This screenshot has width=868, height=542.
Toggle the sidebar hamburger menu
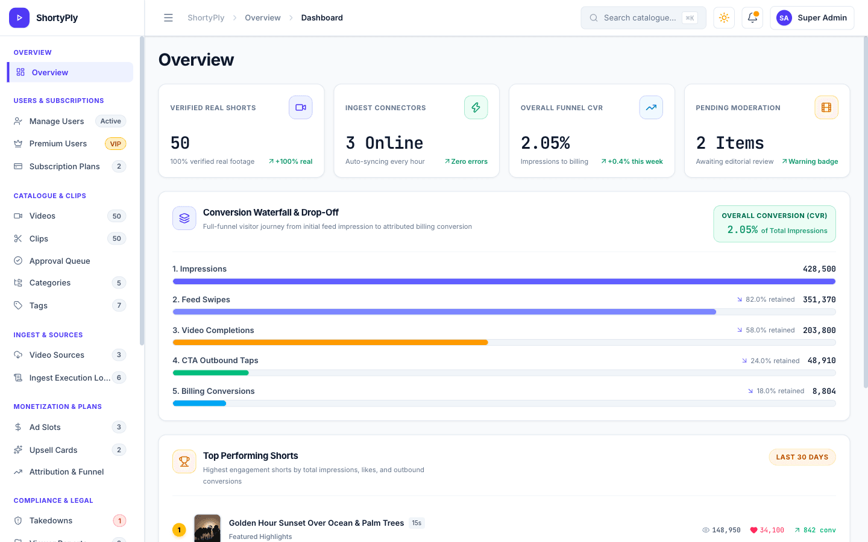168,18
